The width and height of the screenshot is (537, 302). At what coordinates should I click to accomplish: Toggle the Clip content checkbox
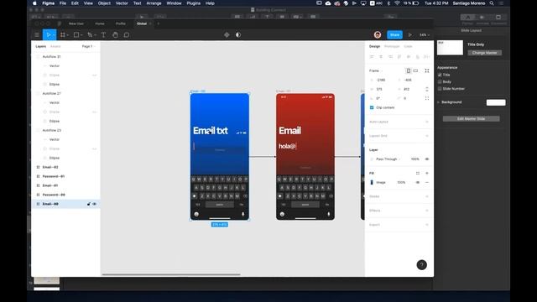(372, 107)
